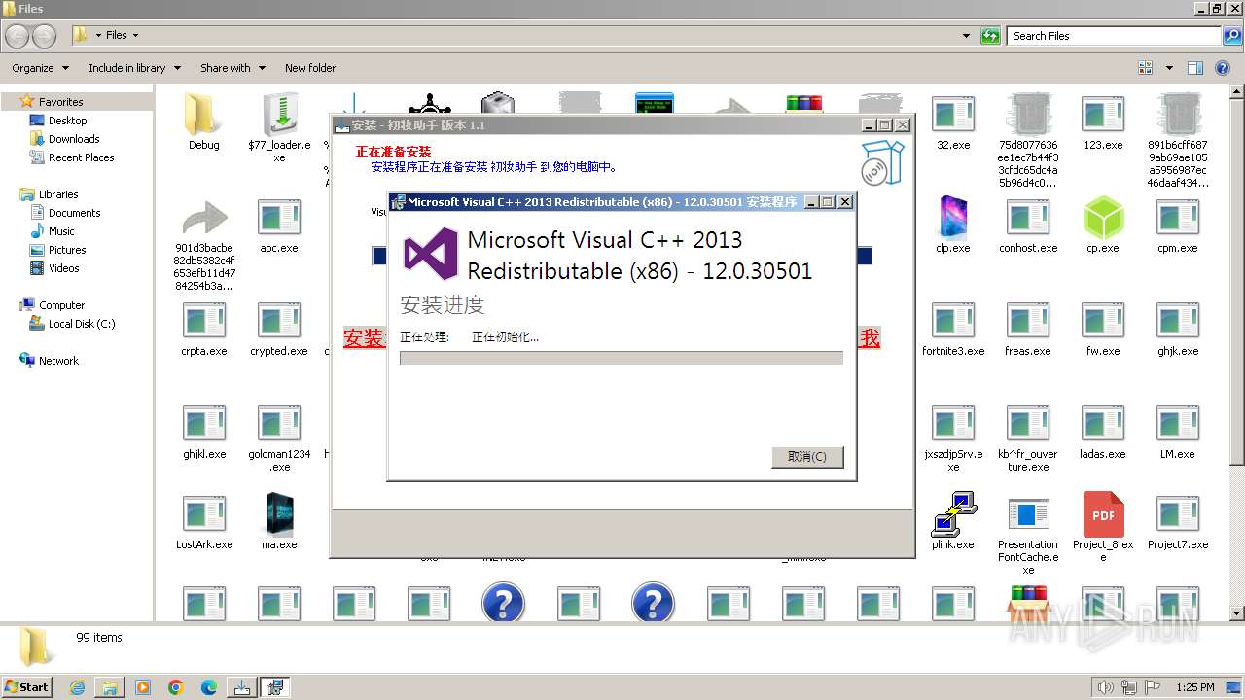The image size is (1245, 700).
Task: Open the Share with dropdown
Action: click(232, 68)
